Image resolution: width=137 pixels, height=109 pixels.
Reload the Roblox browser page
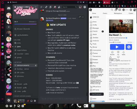pos(96,6)
